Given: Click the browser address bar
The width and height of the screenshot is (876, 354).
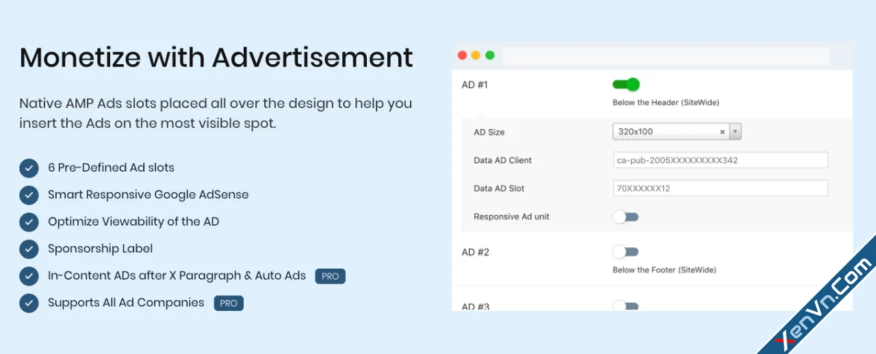Looking at the screenshot, I should (666, 56).
